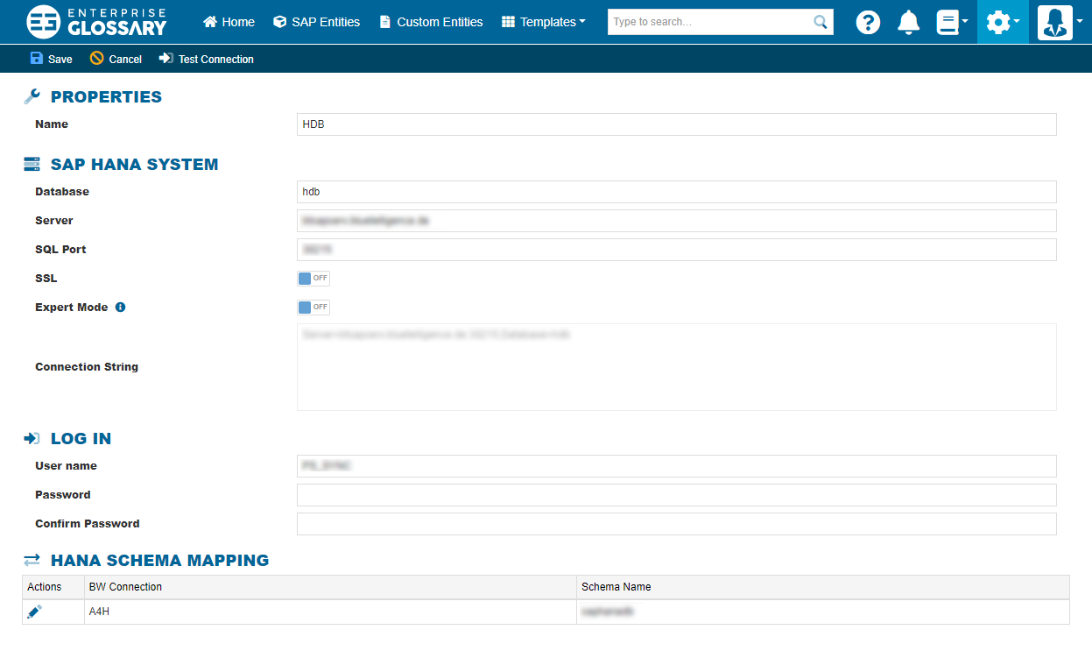Click the Enterprise Glossary logo

pos(96,22)
